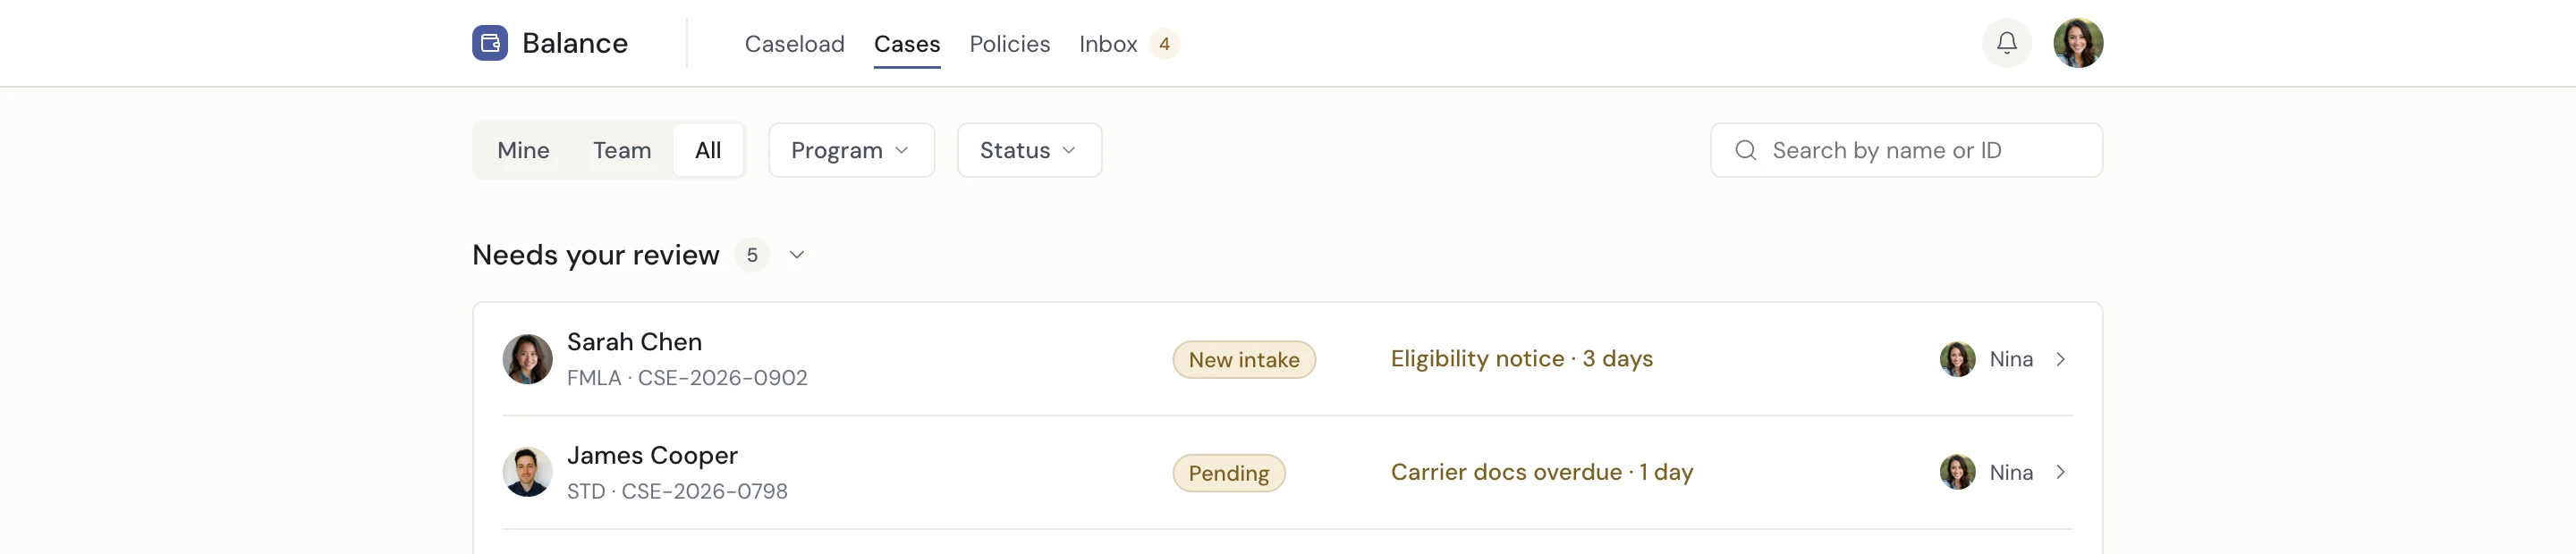Open the Policies tab
This screenshot has height=554, width=2576.
[1009, 44]
